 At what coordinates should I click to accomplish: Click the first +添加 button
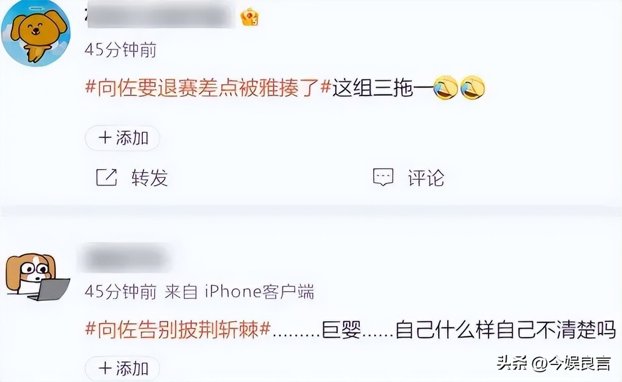pos(122,138)
